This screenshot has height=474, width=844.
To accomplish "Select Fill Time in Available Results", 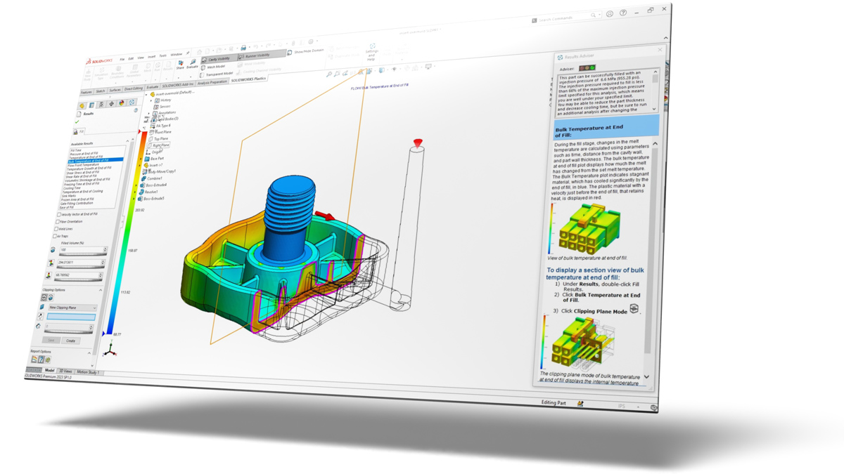I will [77, 150].
